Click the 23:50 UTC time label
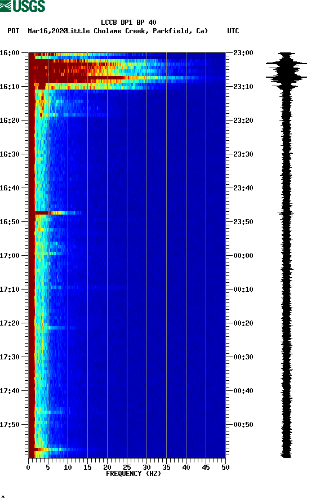 243,222
